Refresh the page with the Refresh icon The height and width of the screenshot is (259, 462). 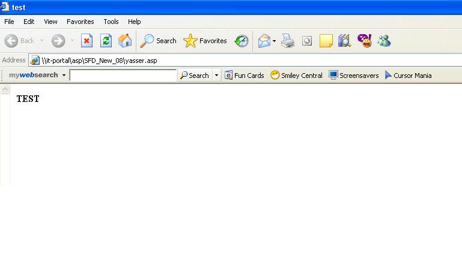[106, 41]
